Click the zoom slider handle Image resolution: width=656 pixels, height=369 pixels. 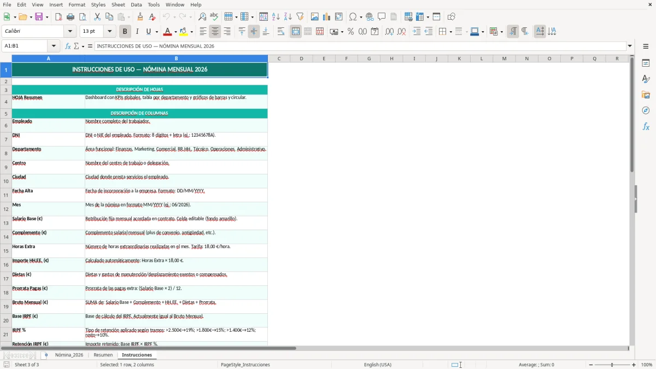point(612,365)
